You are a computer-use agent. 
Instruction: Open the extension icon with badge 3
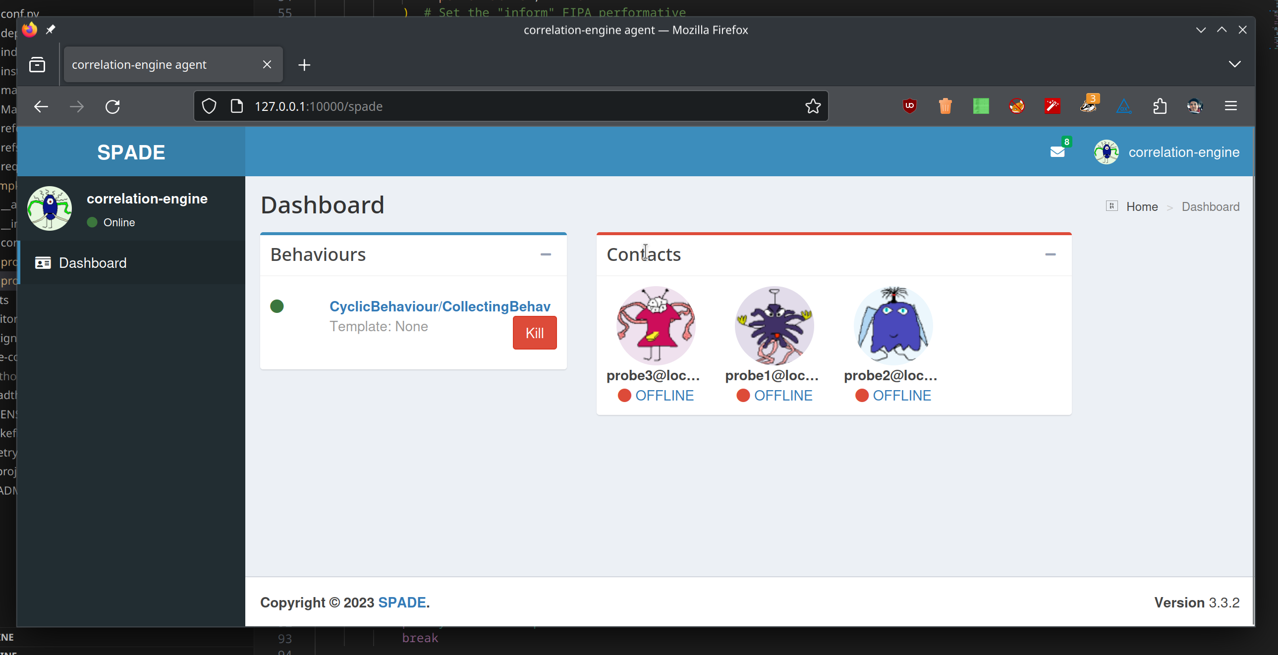point(1089,104)
